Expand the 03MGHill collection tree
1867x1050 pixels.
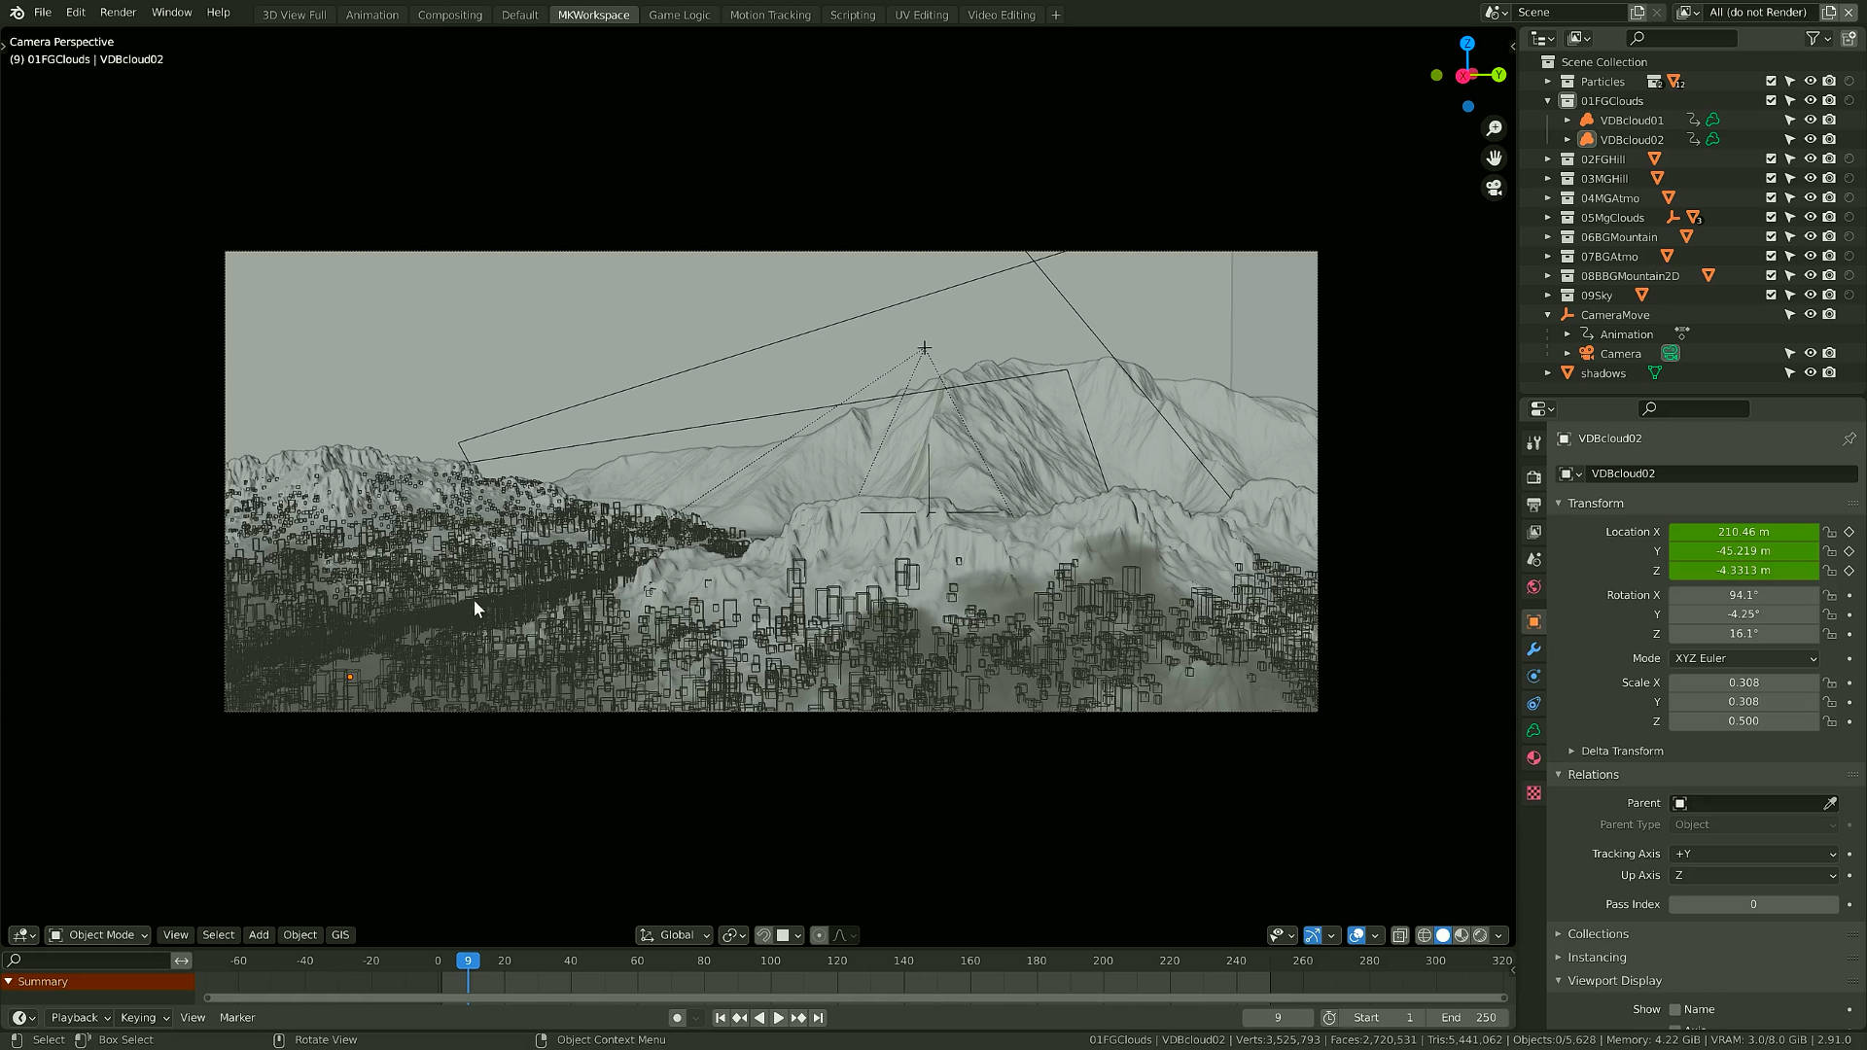[x=1548, y=179]
